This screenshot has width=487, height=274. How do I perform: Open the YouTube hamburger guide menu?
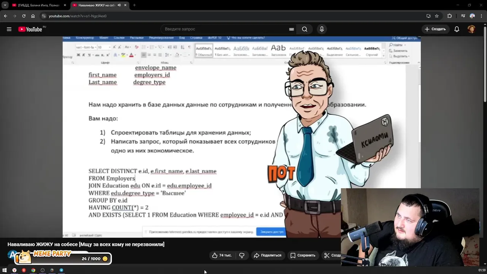[9, 29]
